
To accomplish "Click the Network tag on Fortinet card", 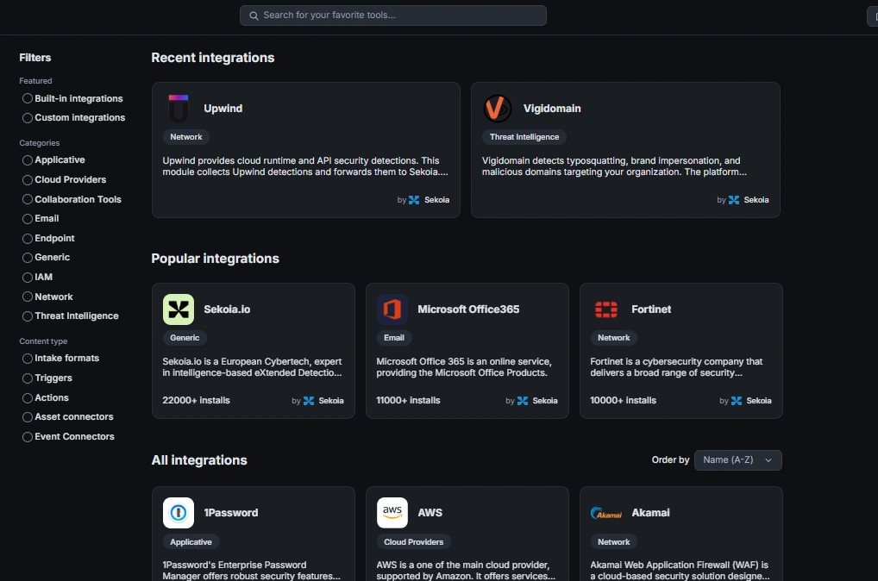I will 614,338.
